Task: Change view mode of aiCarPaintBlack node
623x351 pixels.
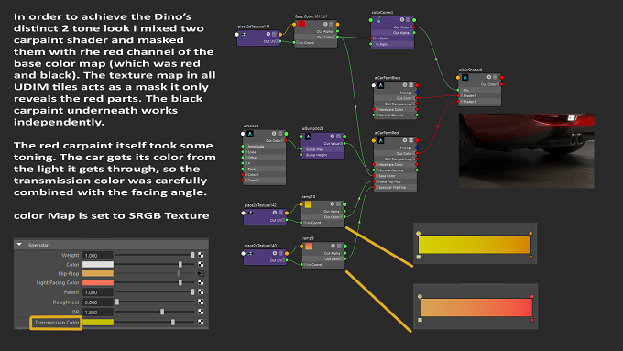Action: point(410,85)
